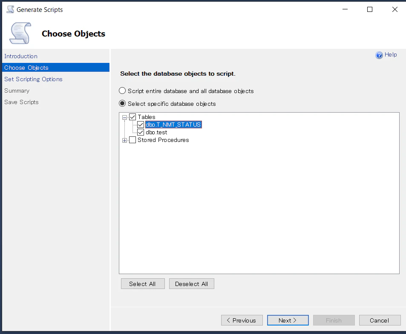
Task: Select the dbo.T_NMT_STATUS table row
Action: click(x=173, y=125)
